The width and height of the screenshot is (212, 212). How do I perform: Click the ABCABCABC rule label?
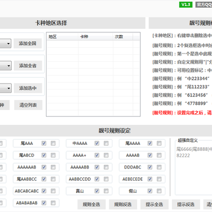[27, 191]
